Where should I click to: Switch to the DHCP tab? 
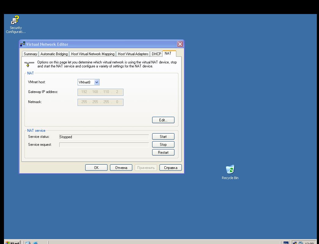156,54
